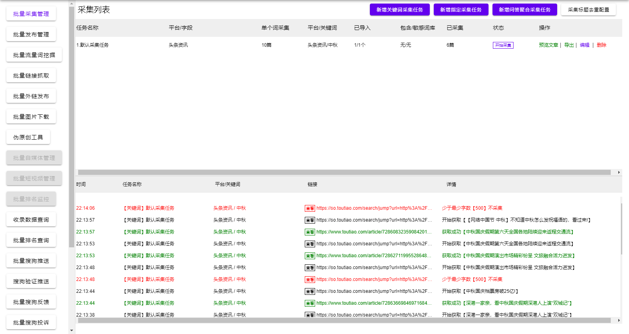Image resolution: width=629 pixels, height=334 pixels.
Task: Click sidebar scrollbar up arrow
Action: (71, 4)
